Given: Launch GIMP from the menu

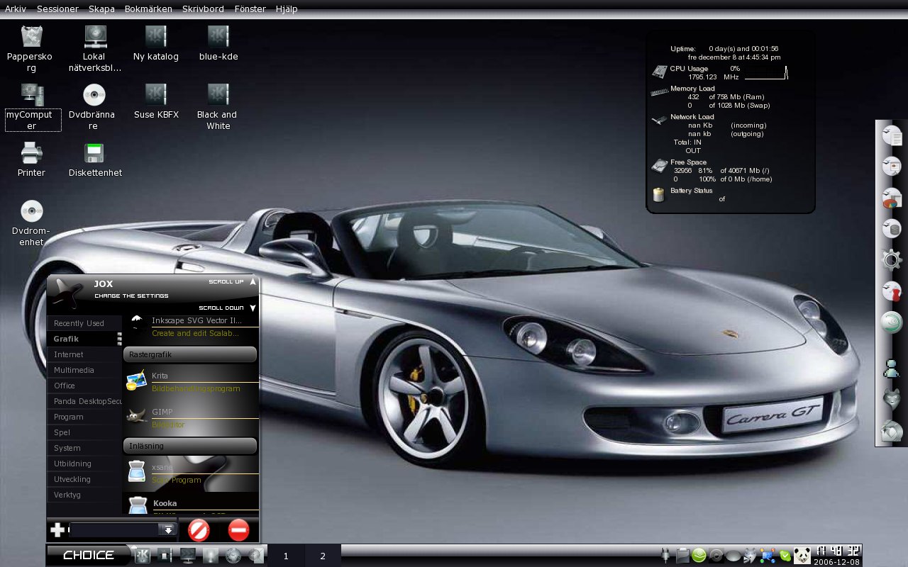Looking at the screenshot, I should coord(192,417).
